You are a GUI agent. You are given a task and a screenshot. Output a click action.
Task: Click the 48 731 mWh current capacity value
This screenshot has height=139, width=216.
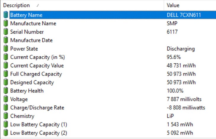tap(181, 66)
